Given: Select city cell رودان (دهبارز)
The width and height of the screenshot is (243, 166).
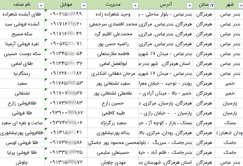Looking at the screenshot, I should tap(229, 133).
